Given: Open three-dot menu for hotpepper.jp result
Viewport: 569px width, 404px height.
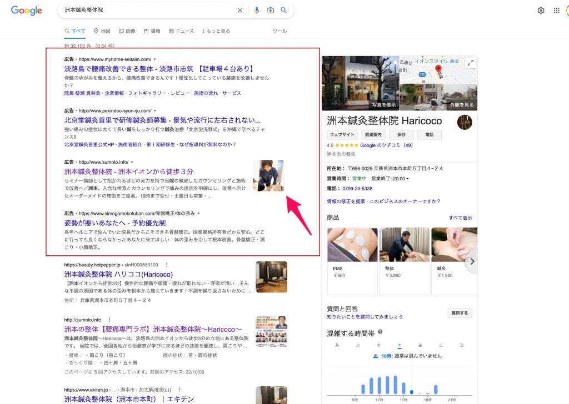Looking at the screenshot, I should click(x=167, y=265).
